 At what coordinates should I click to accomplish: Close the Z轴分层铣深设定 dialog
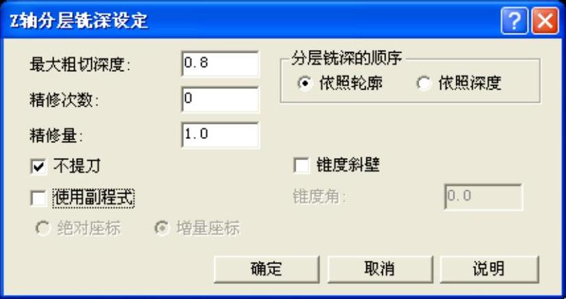pyautogui.click(x=545, y=22)
